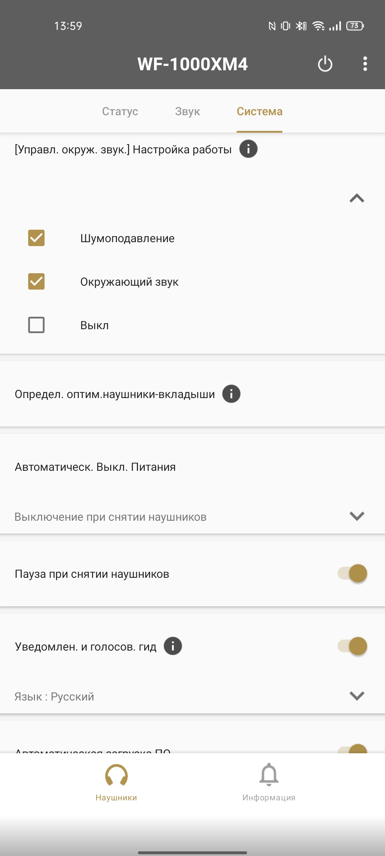The width and height of the screenshot is (385, 856).
Task: Tap the WF-1000XM4 device title
Action: pos(192,64)
